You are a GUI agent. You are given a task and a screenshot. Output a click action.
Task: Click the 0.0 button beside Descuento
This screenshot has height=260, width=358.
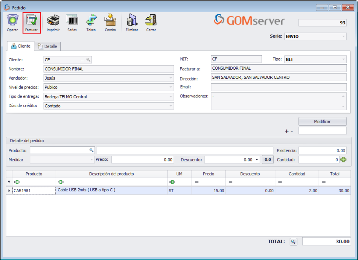(268, 159)
